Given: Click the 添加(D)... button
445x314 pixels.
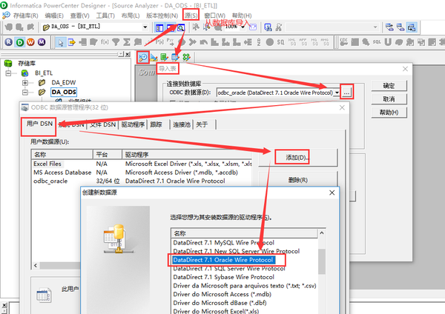Looking at the screenshot, I should pos(297,158).
